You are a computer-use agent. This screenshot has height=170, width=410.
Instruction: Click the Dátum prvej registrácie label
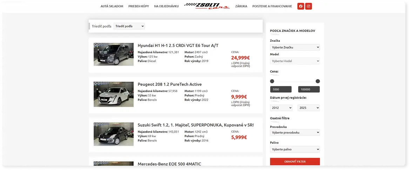coord(288,98)
